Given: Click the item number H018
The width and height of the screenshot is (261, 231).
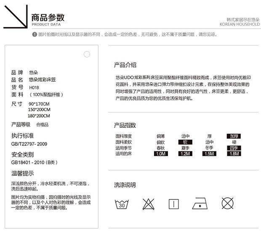Looking at the screenshot, I should [x=34, y=88].
